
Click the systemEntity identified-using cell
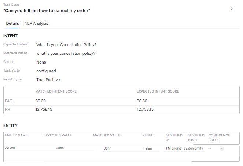[193, 148]
